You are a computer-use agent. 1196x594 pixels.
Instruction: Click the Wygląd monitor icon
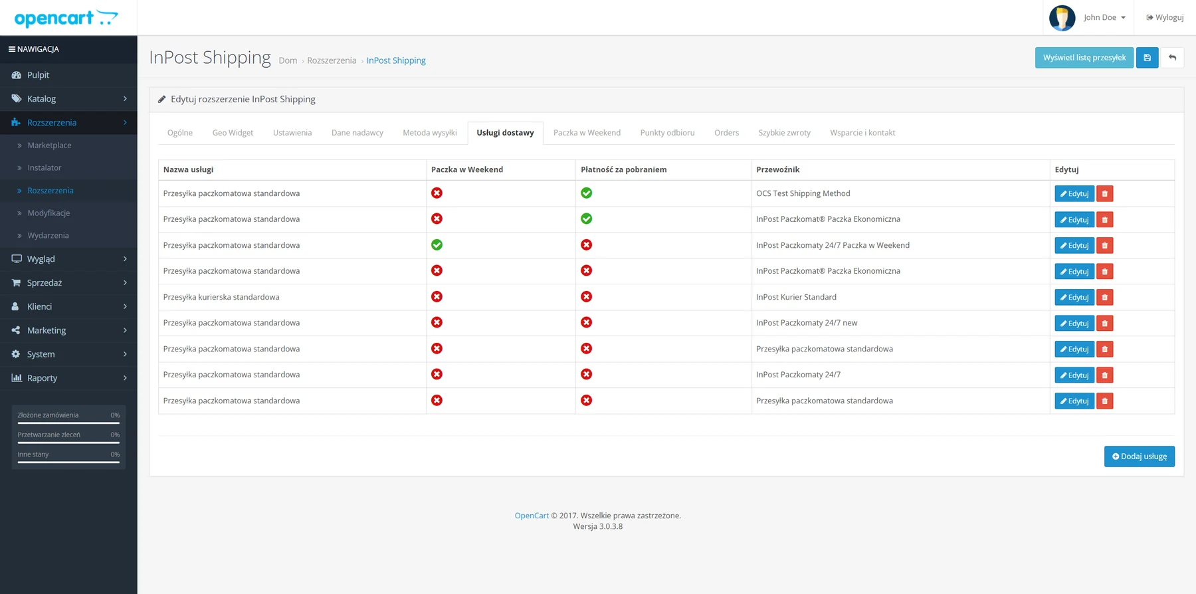17,259
